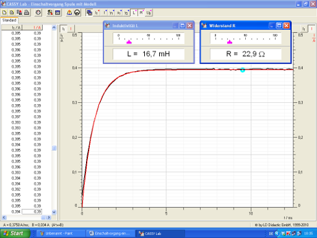Image resolution: width=317 pixels, height=238 pixels.
Task: Toggle the R resistance display button
Action: (141, 13)
